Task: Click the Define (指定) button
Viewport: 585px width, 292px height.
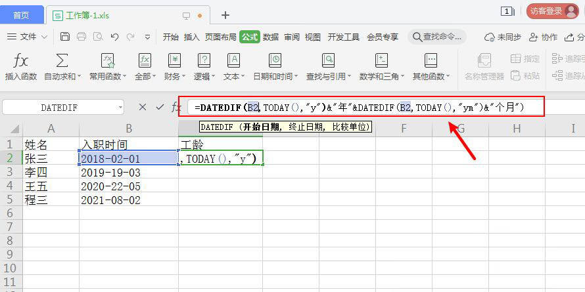Action: (x=525, y=58)
